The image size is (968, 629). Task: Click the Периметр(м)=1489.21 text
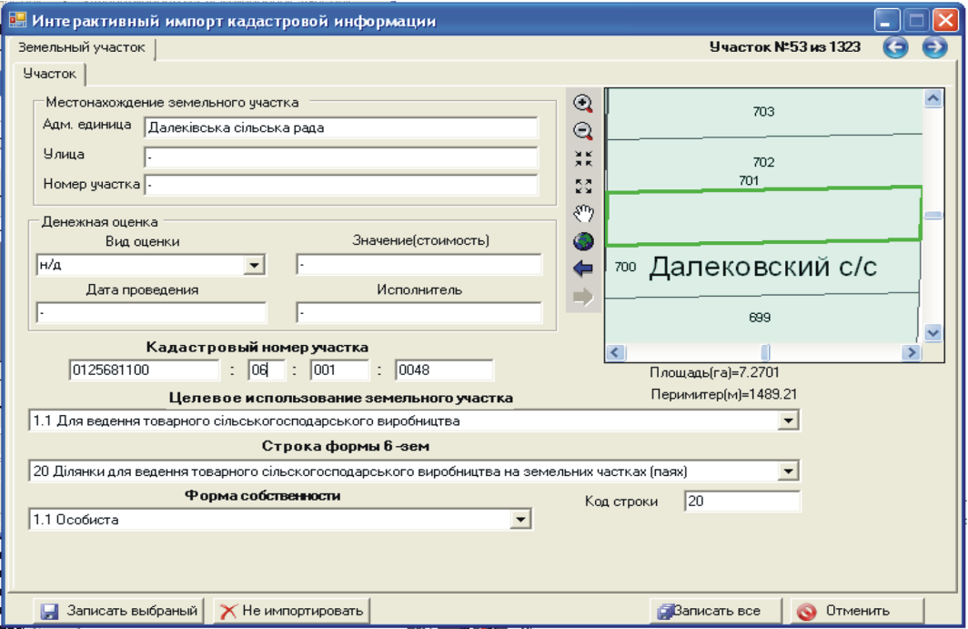724,394
